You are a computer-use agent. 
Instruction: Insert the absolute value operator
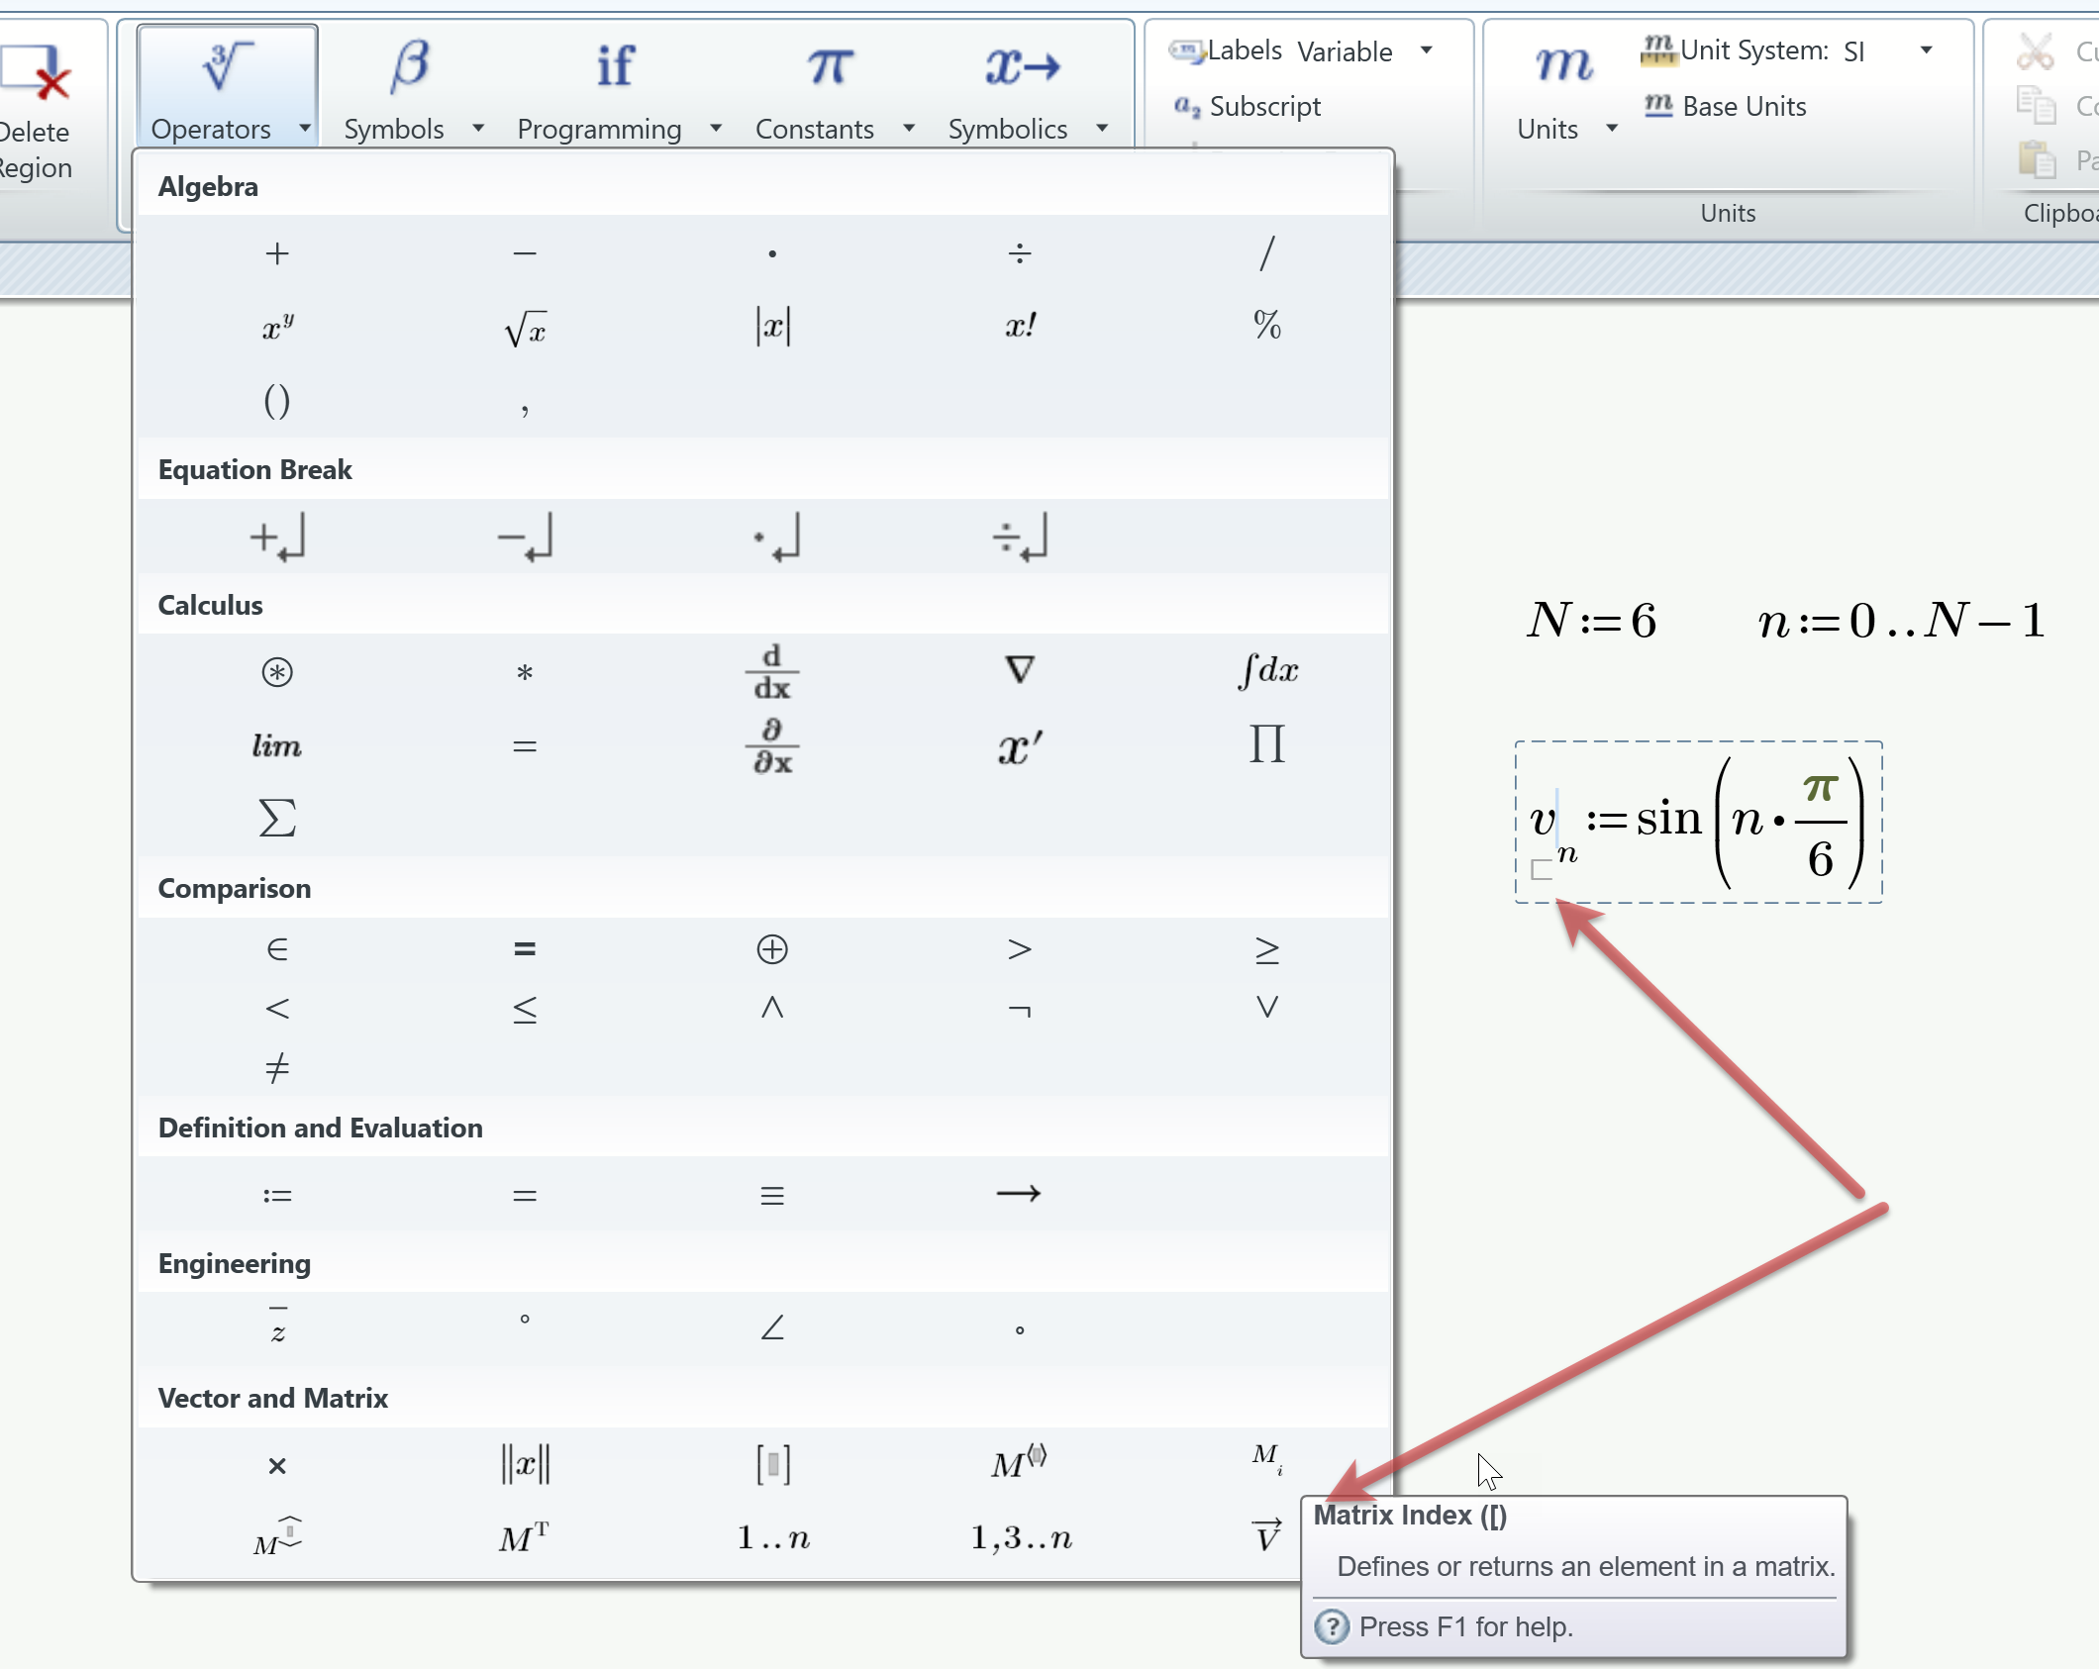pos(772,327)
